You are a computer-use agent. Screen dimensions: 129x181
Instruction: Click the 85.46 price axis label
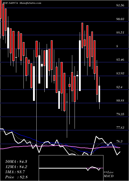coord(120,60)
